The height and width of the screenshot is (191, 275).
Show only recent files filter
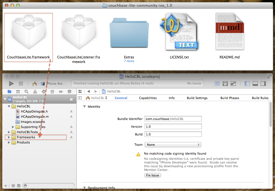tap(13, 186)
